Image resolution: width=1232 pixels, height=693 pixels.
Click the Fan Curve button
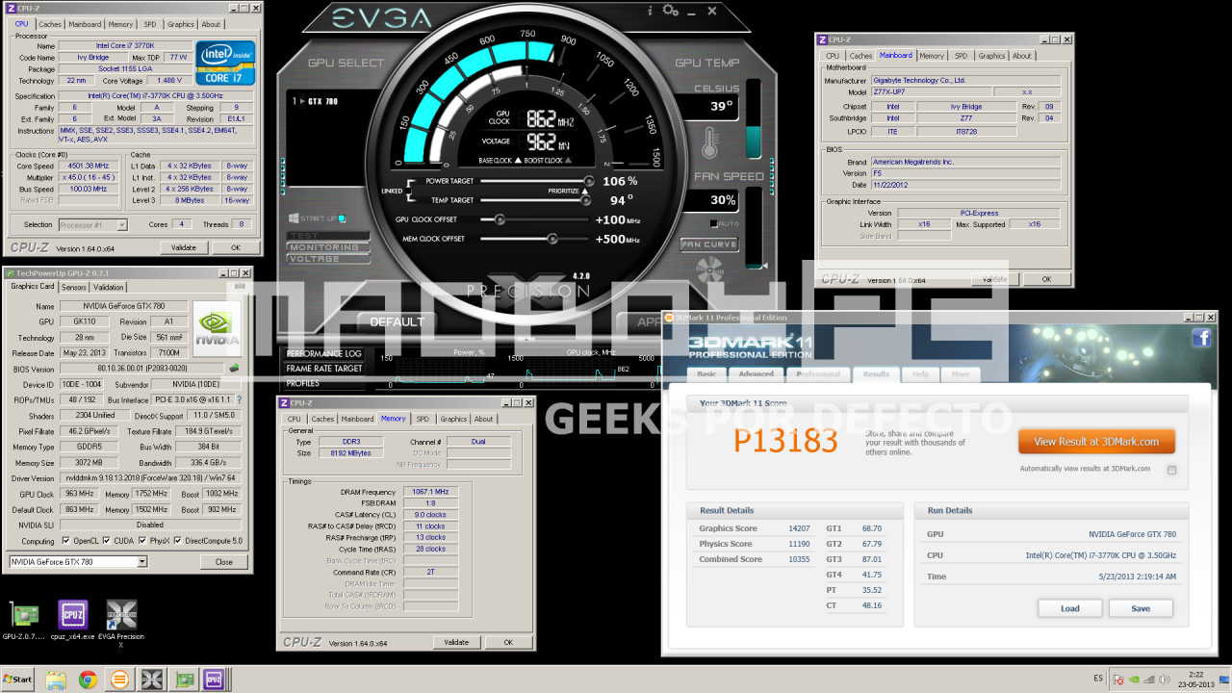[x=709, y=244]
